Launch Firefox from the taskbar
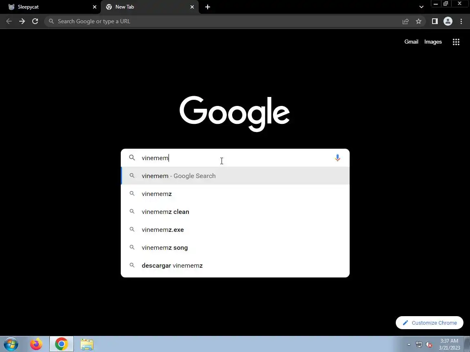 (36, 344)
